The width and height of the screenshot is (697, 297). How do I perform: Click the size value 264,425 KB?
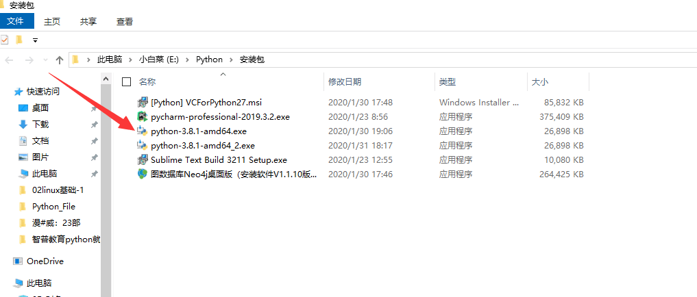click(x=561, y=174)
